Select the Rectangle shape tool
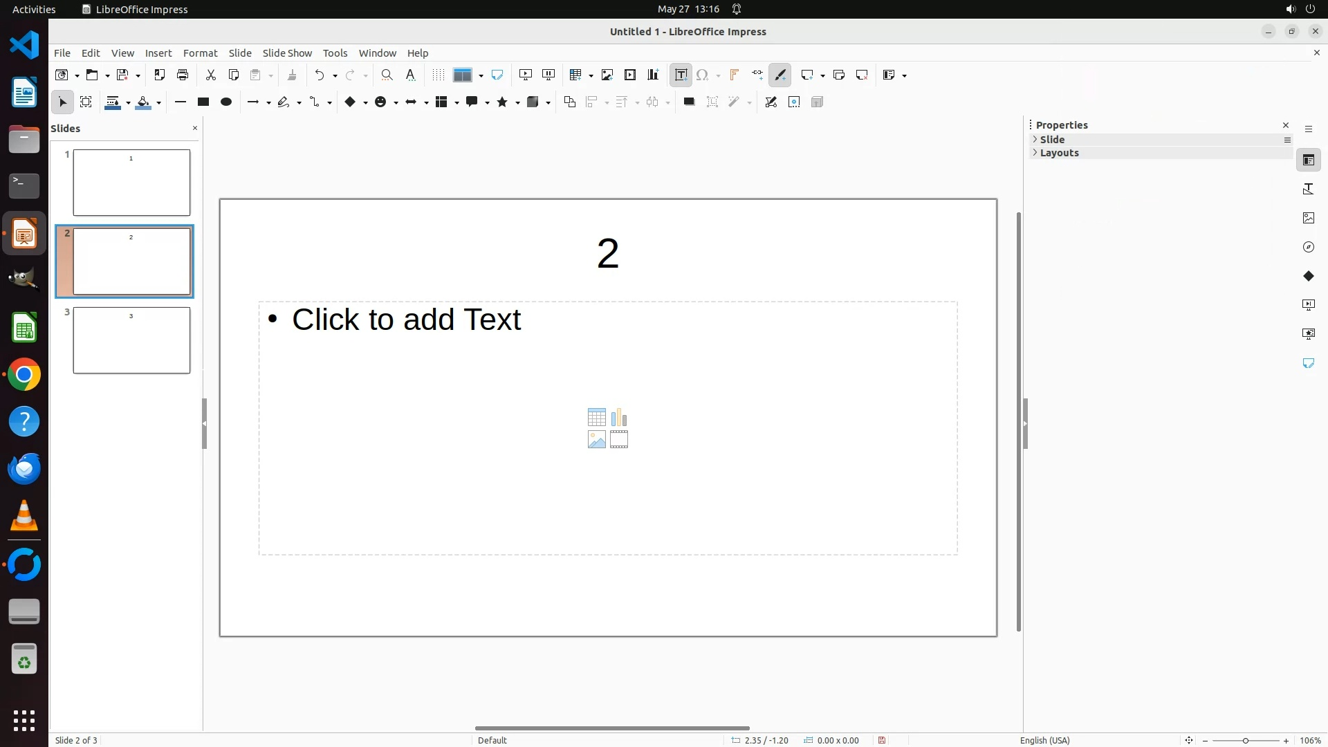The width and height of the screenshot is (1328, 747). pos(203,102)
